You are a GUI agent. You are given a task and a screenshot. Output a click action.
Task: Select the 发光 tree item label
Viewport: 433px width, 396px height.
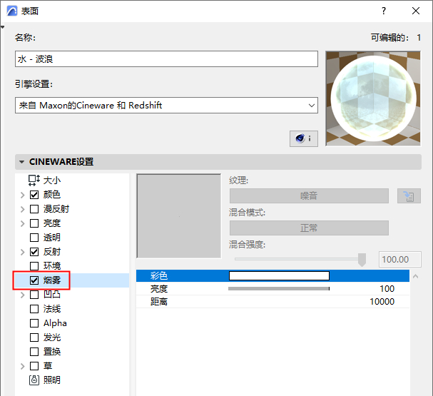pos(52,337)
